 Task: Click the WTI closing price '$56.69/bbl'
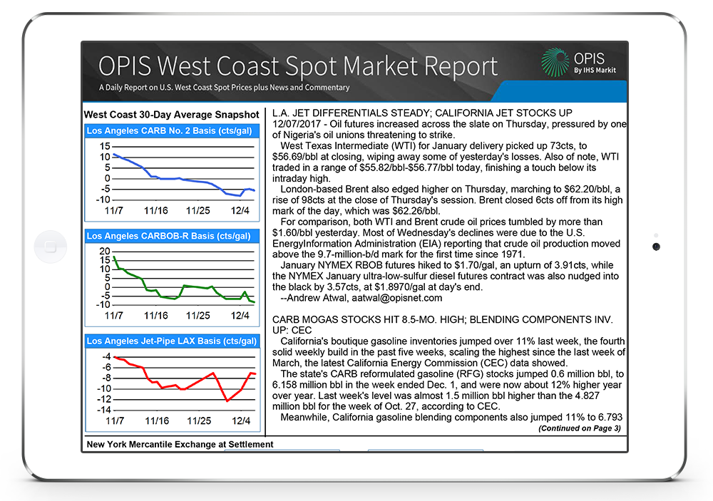pos(295,157)
